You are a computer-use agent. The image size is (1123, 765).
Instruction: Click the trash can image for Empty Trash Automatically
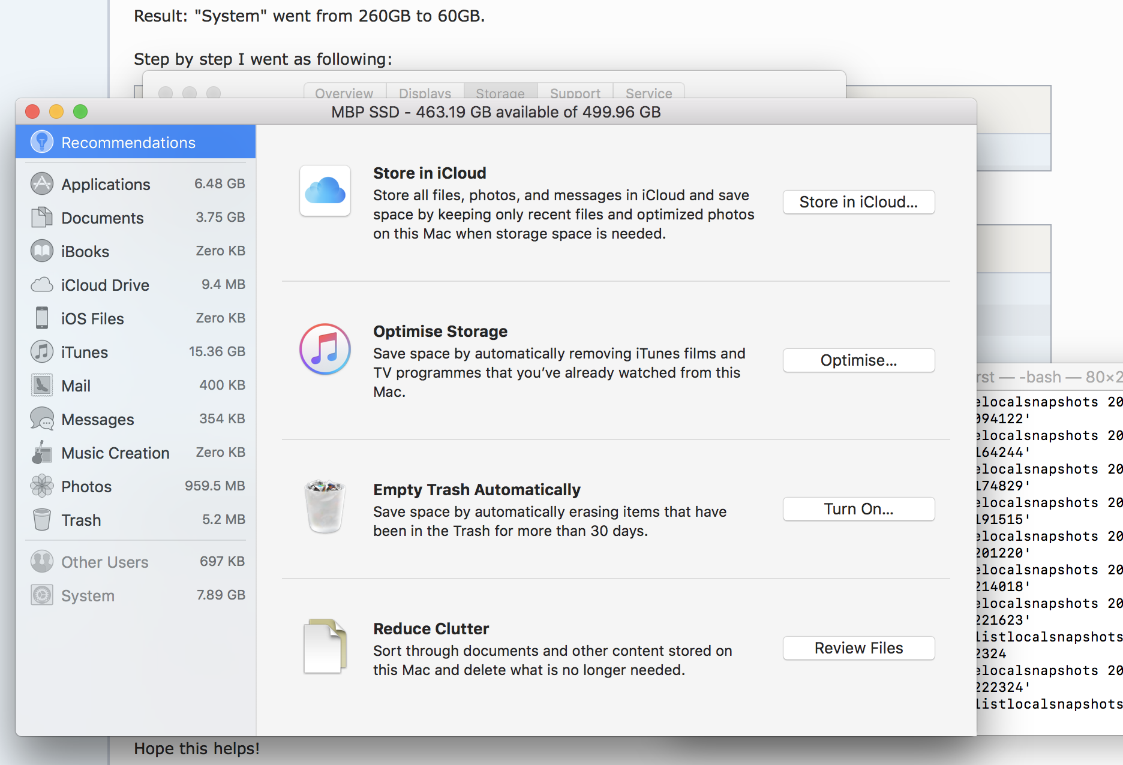click(325, 507)
